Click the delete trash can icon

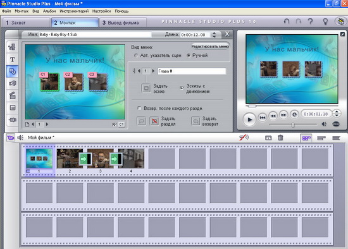click(x=280, y=138)
